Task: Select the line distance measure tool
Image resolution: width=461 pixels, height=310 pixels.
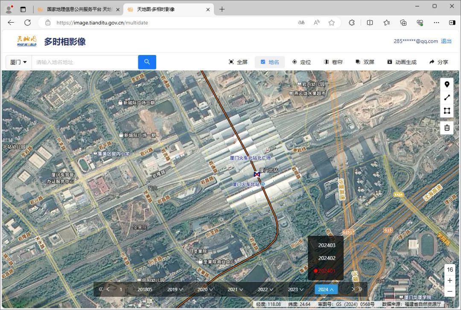Action: pos(447,98)
